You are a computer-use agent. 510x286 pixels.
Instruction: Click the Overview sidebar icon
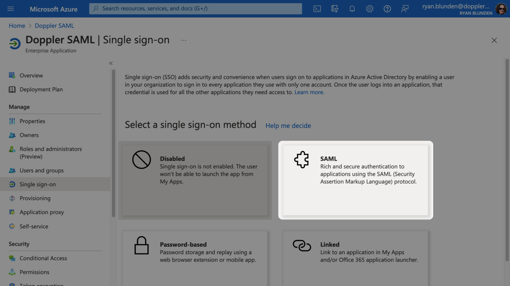pos(12,75)
